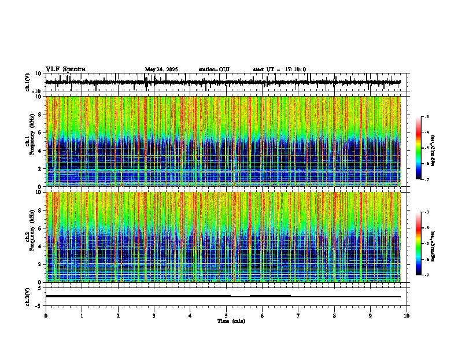Click the time axis "10" tick label
458x354 pixels.
[407, 316]
